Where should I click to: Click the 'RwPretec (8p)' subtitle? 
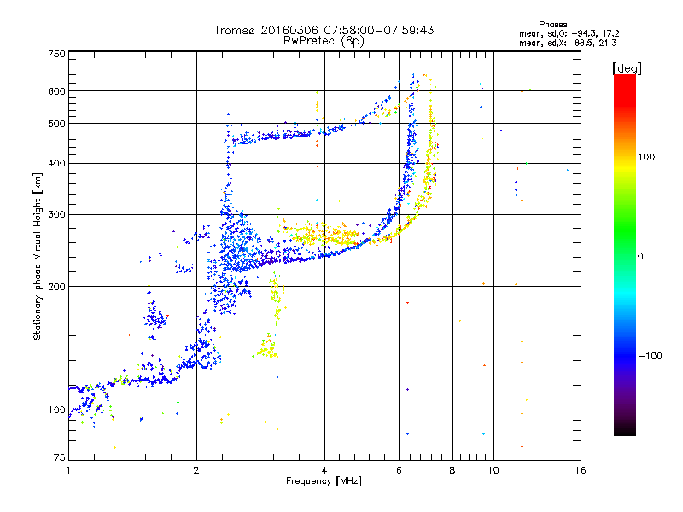(x=324, y=41)
